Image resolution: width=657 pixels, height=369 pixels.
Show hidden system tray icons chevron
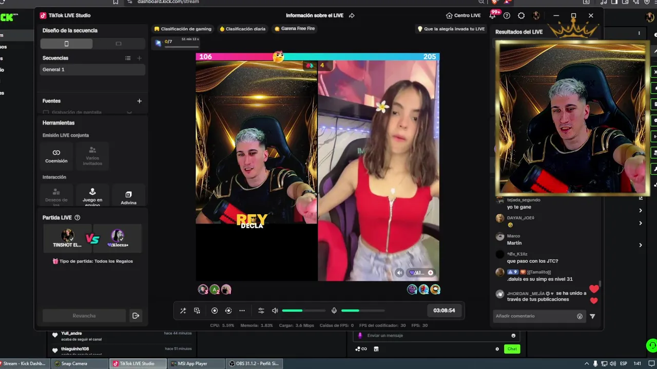[x=587, y=363]
